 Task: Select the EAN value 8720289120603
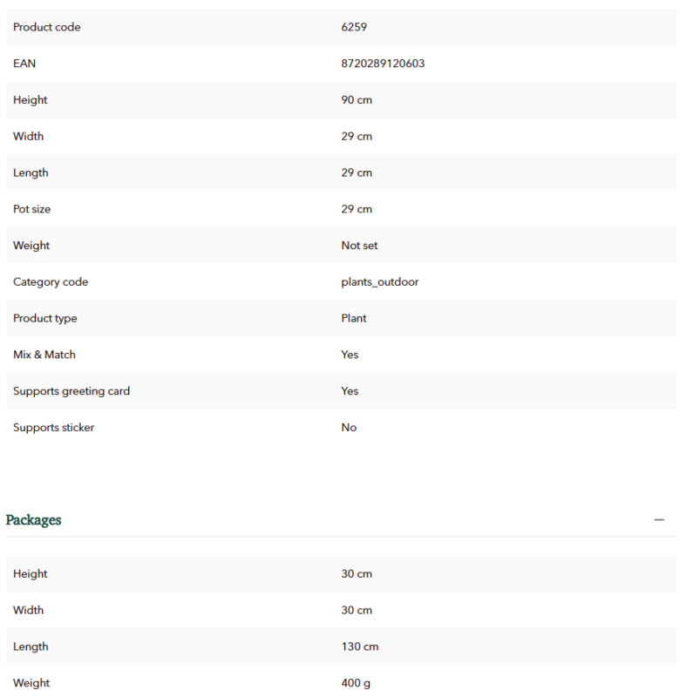383,64
